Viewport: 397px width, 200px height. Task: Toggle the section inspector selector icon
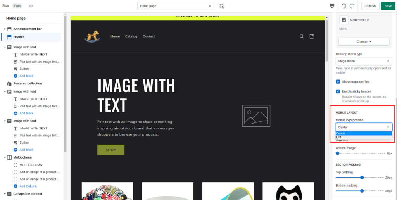click(222, 6)
